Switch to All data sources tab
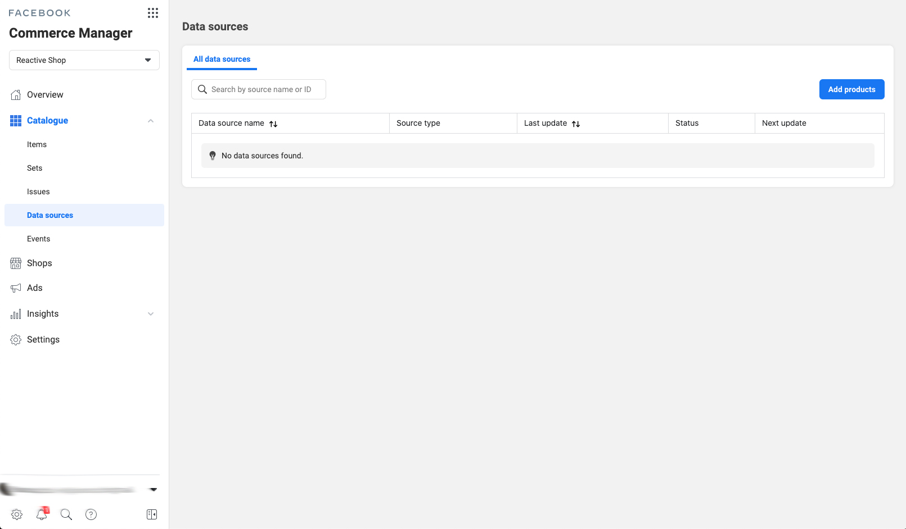 (x=222, y=59)
